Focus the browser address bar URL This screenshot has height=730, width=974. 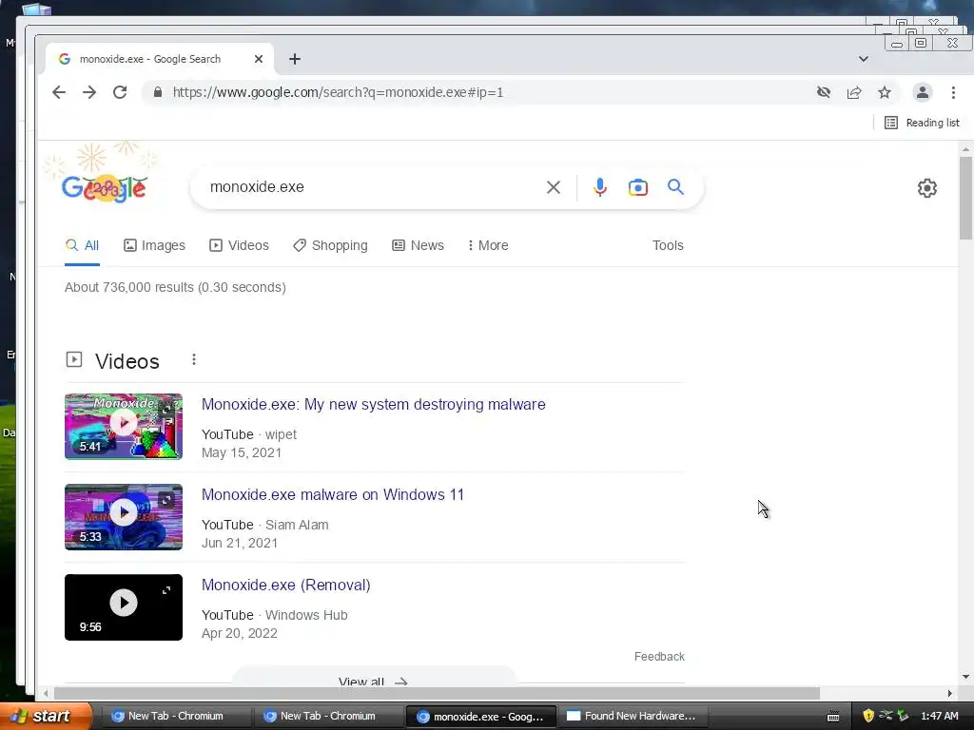(x=338, y=92)
